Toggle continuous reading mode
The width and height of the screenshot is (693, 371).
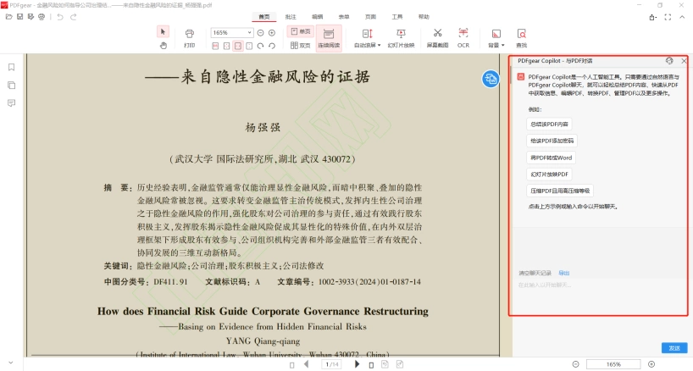coord(329,38)
